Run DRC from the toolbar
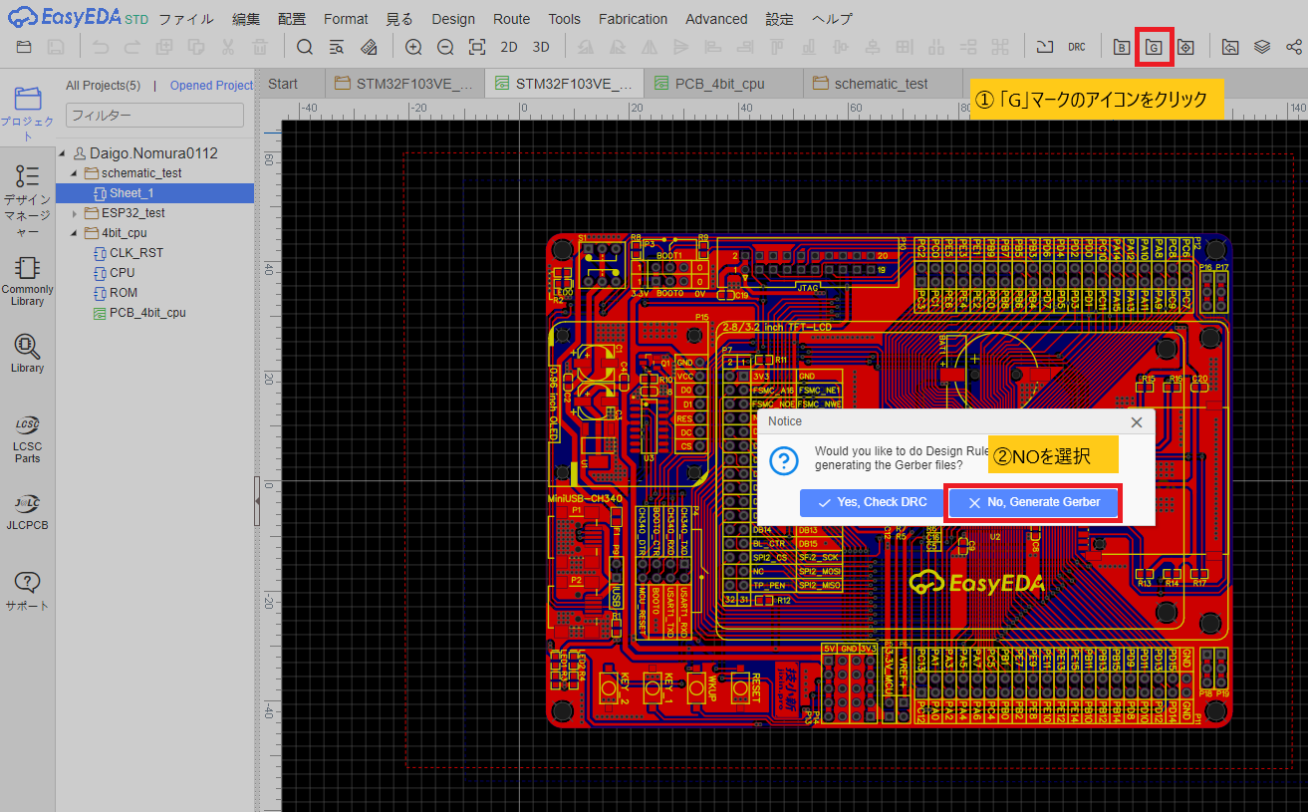 tap(1077, 47)
